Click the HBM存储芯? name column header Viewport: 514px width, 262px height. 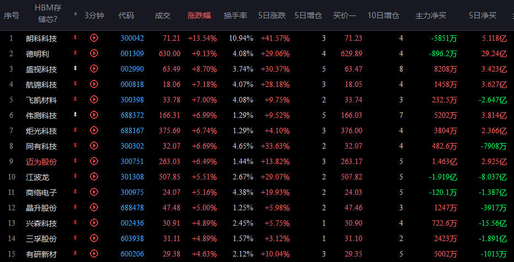(48, 13)
